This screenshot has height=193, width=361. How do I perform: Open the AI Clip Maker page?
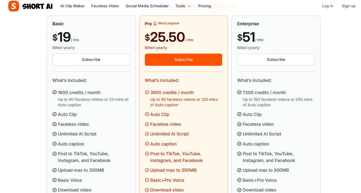point(72,6)
